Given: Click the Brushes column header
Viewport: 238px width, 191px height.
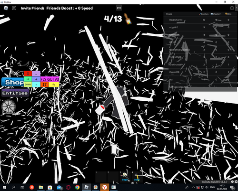Looking at the screenshot, I should click(204, 14).
